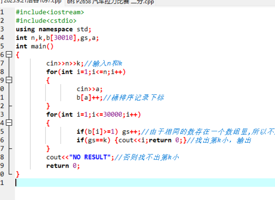This screenshot has width=275, height=200.
Task: Click the #include<cstdio> line
Action: pos(46,21)
